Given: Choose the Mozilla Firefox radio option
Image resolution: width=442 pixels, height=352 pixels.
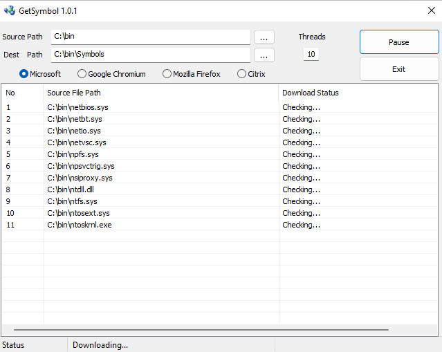Looking at the screenshot, I should pos(192,74).
